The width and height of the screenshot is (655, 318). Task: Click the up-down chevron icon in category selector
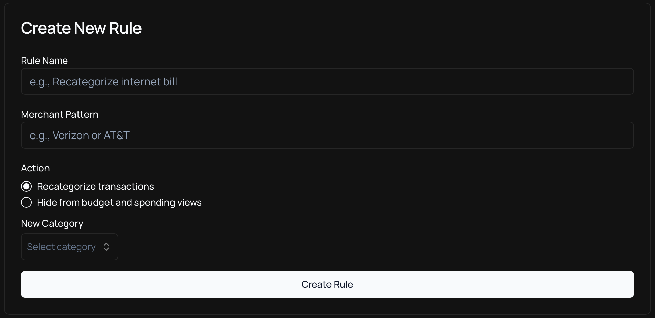pyautogui.click(x=106, y=247)
